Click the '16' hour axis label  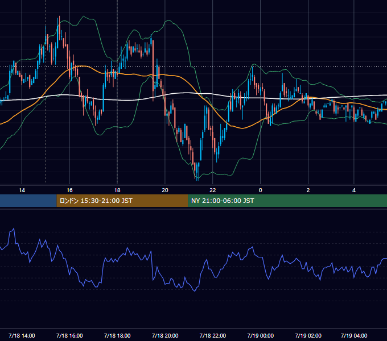pyautogui.click(x=69, y=190)
